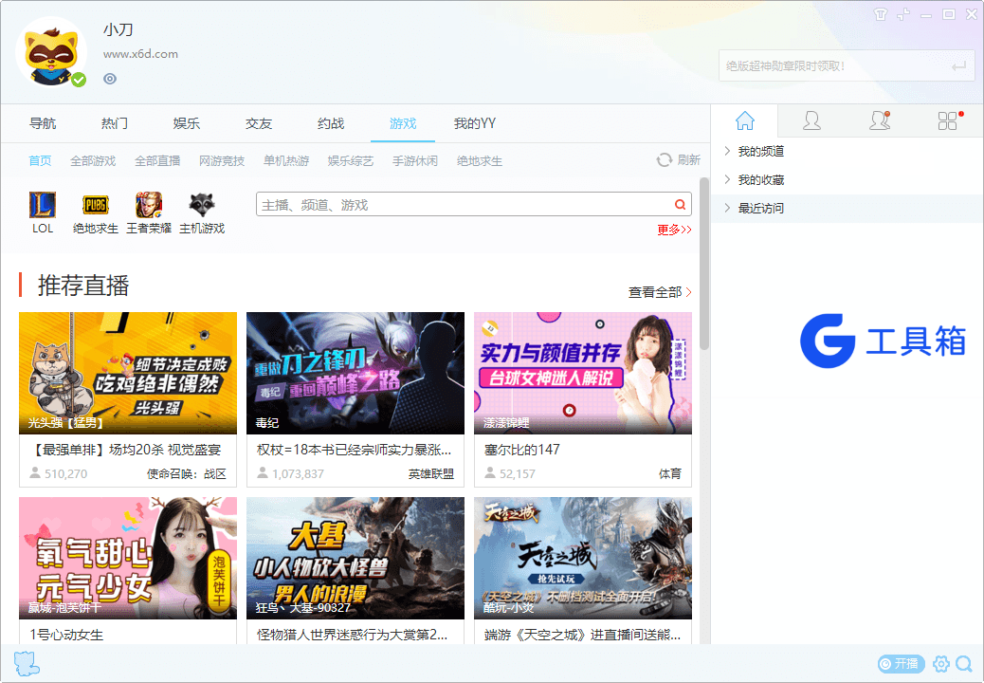Click title 端游《天空之城》进直播间送能

click(x=582, y=635)
